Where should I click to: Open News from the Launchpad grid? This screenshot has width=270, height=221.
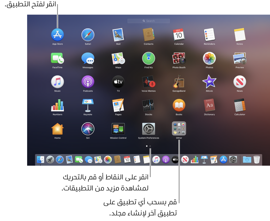[x=240, y=82]
